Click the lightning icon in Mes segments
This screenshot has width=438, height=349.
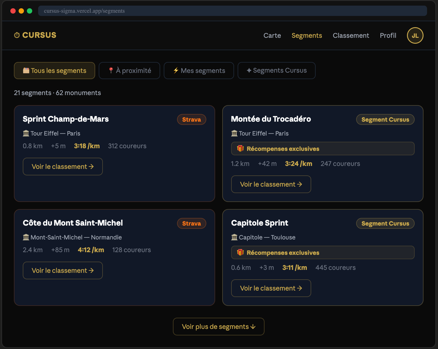(176, 71)
